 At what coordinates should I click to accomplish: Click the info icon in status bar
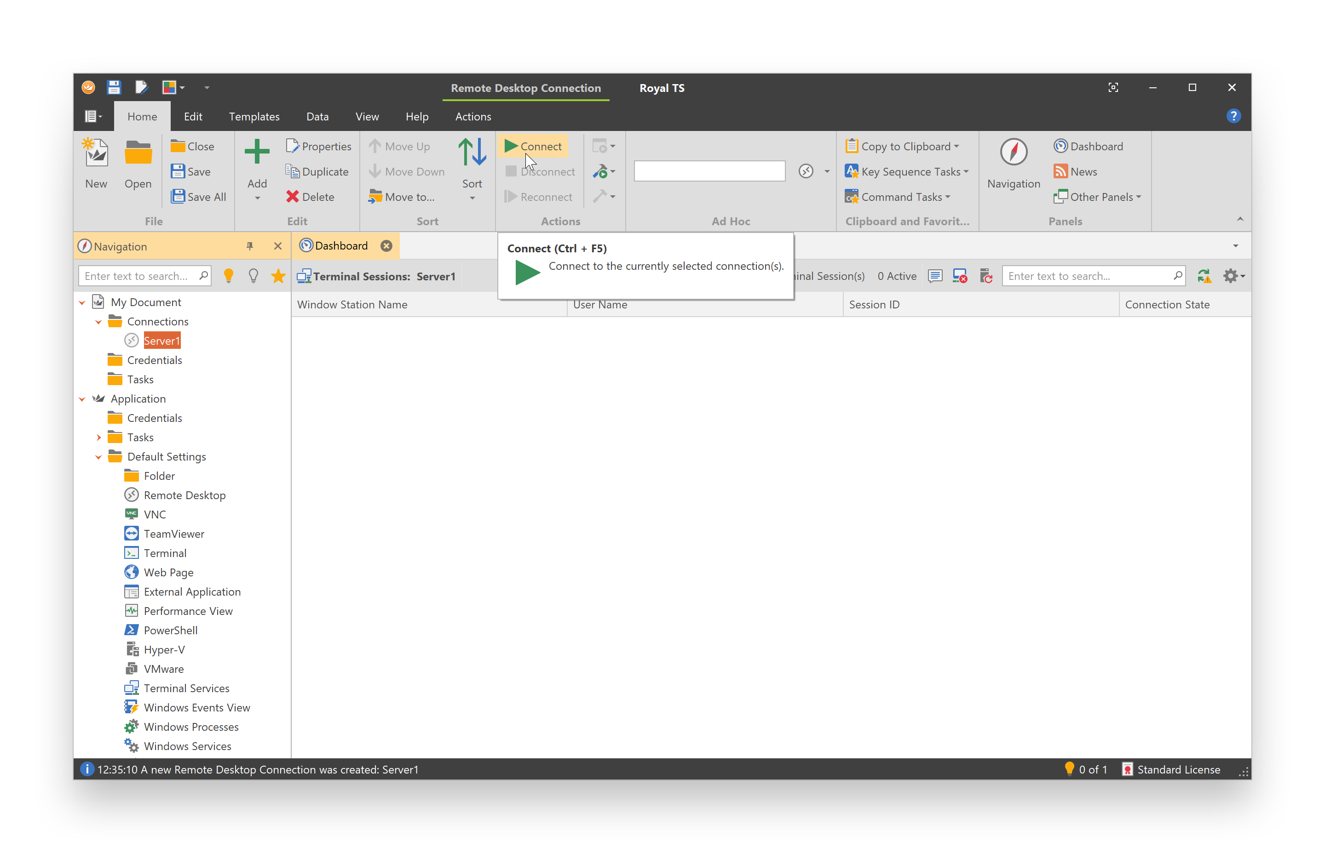pyautogui.click(x=87, y=769)
